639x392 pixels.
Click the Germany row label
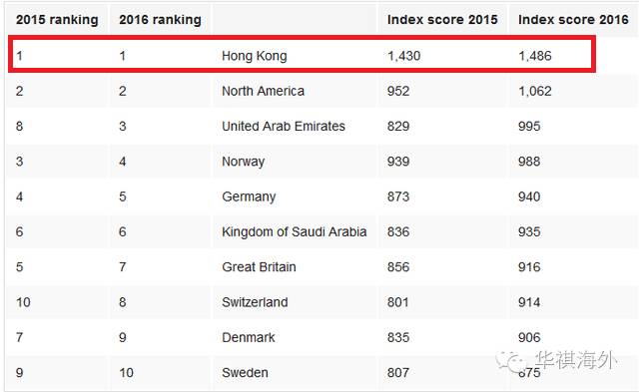(249, 196)
